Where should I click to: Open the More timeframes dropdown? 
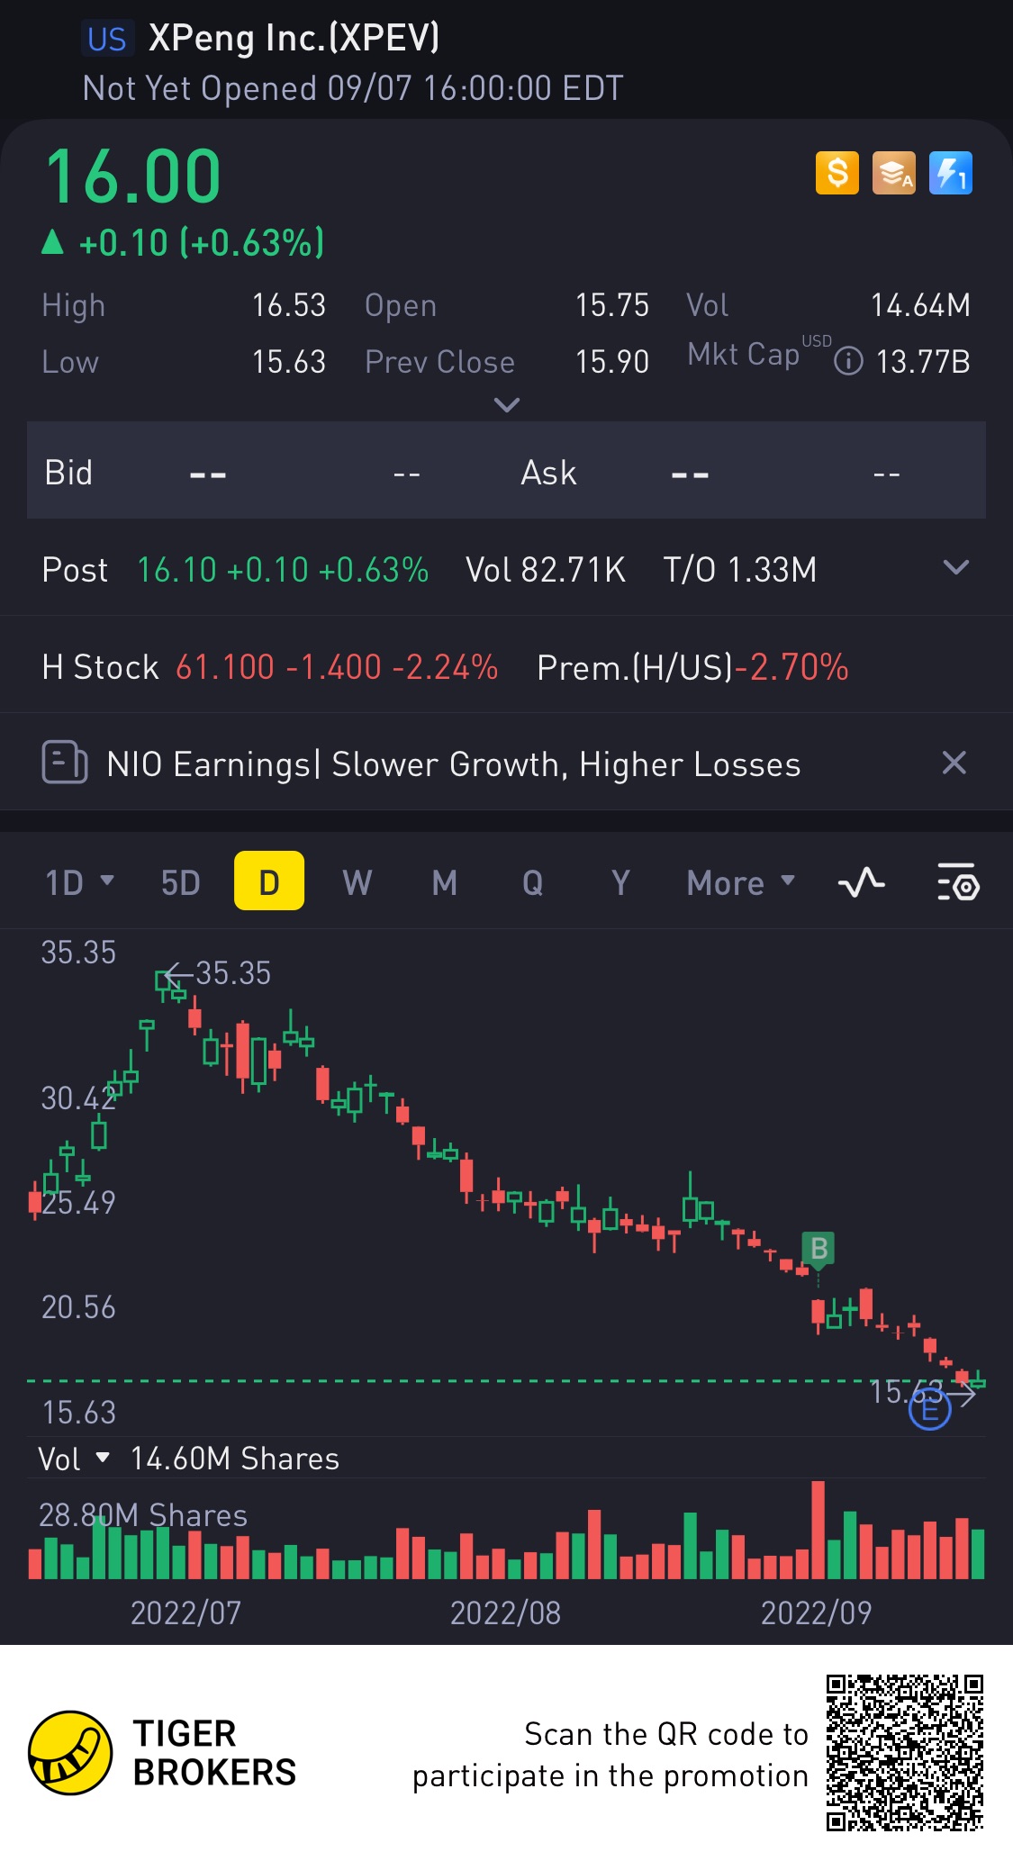click(741, 882)
